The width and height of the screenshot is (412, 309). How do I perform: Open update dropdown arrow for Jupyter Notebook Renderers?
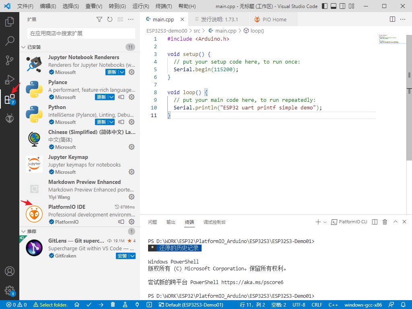(x=122, y=72)
